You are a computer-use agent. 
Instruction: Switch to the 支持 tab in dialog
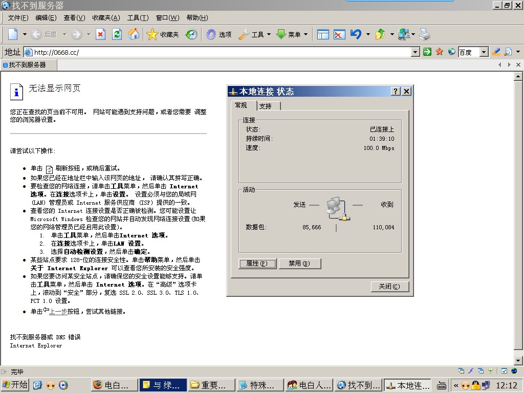coord(266,106)
